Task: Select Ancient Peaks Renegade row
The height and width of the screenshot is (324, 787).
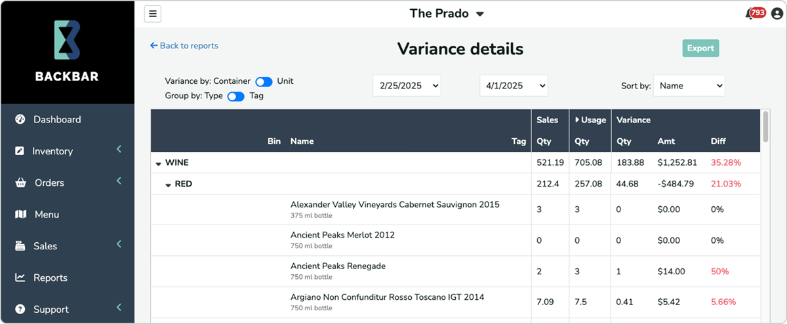Action: click(x=456, y=271)
